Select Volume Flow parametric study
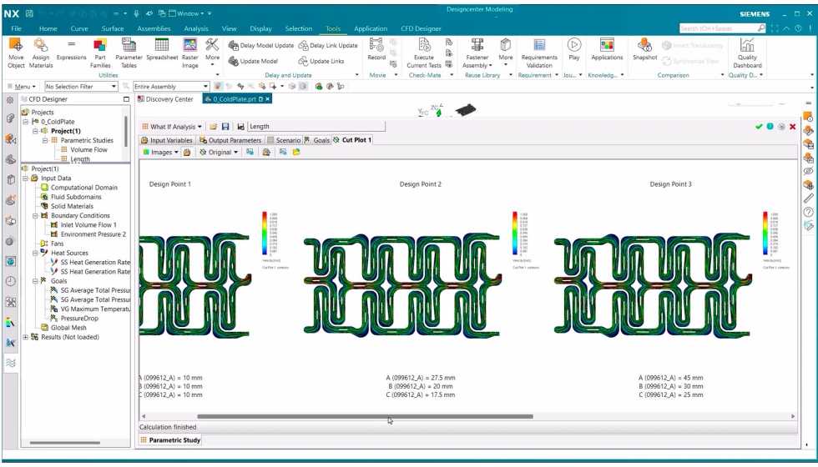 [x=88, y=150]
